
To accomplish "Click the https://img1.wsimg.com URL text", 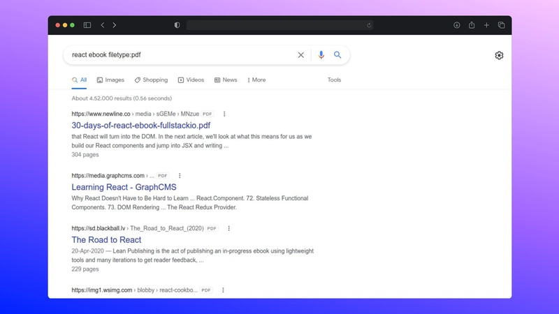I will tap(101, 290).
